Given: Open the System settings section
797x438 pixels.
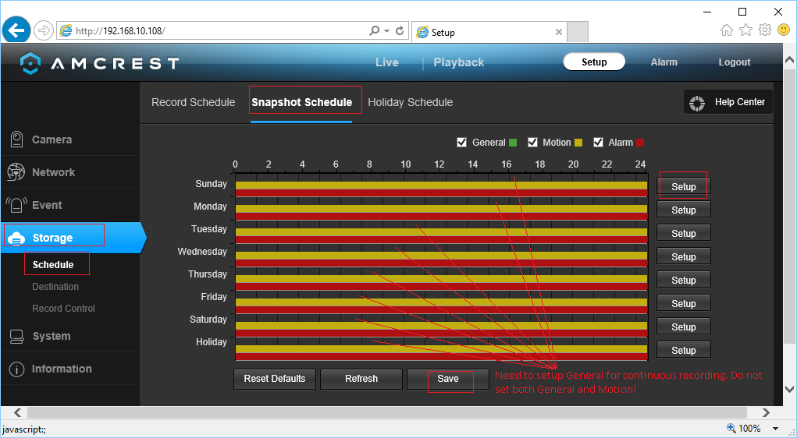Looking at the screenshot, I should 52,337.
